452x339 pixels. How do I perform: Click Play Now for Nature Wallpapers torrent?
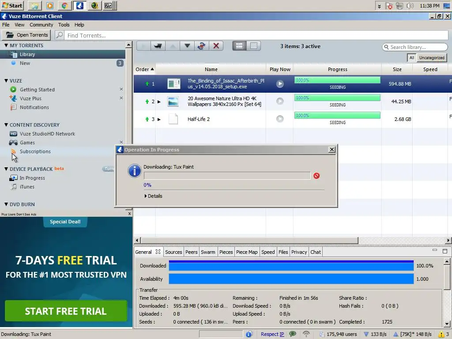click(x=280, y=101)
